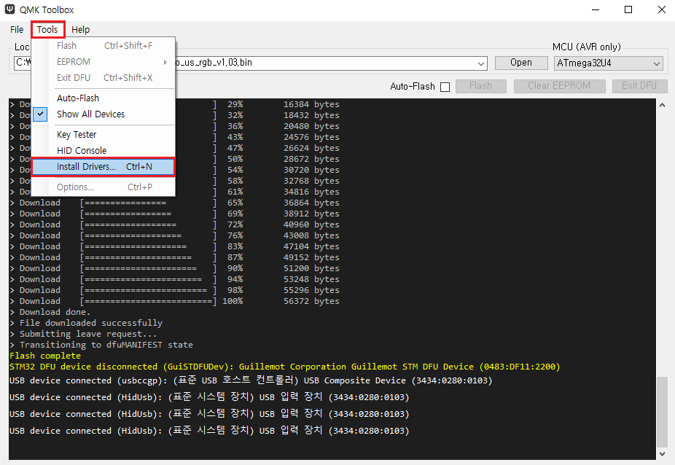This screenshot has width=675, height=465.
Task: Click the Flash button
Action: (x=481, y=86)
